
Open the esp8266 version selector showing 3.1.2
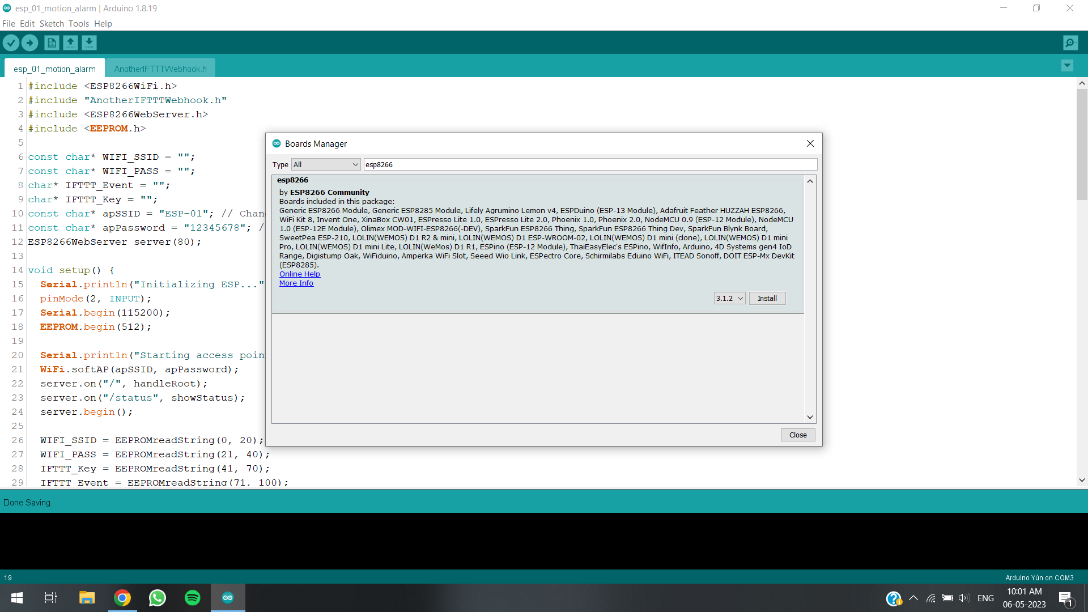click(x=729, y=298)
